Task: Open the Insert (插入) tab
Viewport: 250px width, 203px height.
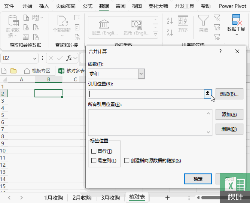Action: pyautogui.click(x=44, y=6)
